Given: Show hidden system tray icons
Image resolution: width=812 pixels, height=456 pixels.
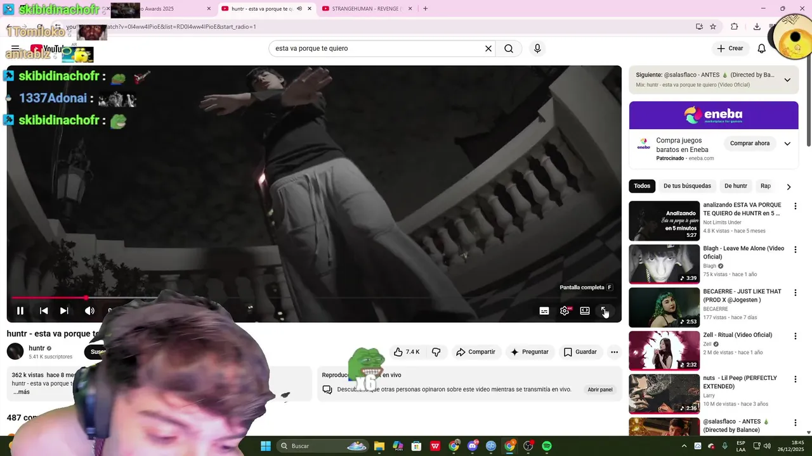Looking at the screenshot, I should [x=684, y=446].
